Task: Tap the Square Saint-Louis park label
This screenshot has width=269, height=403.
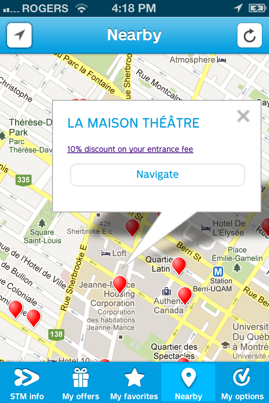Action: (42, 236)
